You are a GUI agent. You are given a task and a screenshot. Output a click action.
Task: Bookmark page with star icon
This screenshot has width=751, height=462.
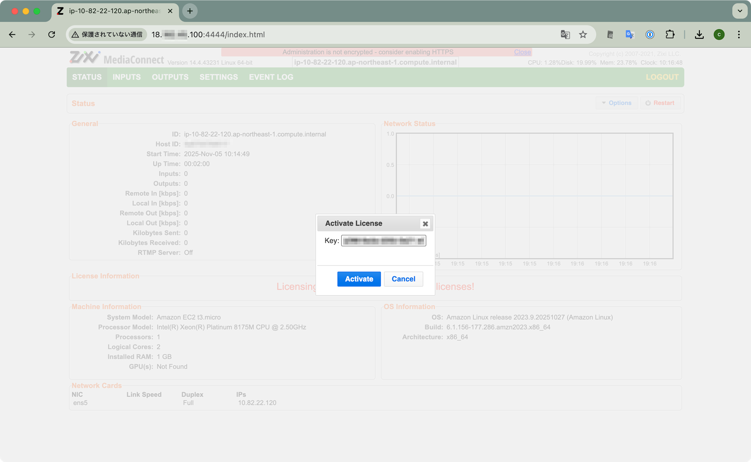[583, 34]
